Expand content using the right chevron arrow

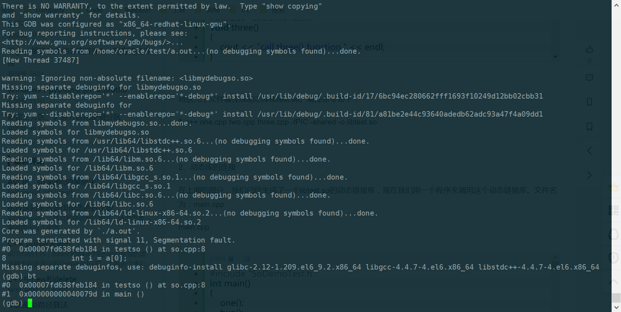589,175
